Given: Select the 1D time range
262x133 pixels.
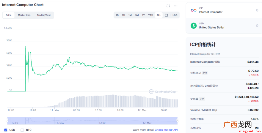Looking at the screenshot, I should [x=117, y=15].
